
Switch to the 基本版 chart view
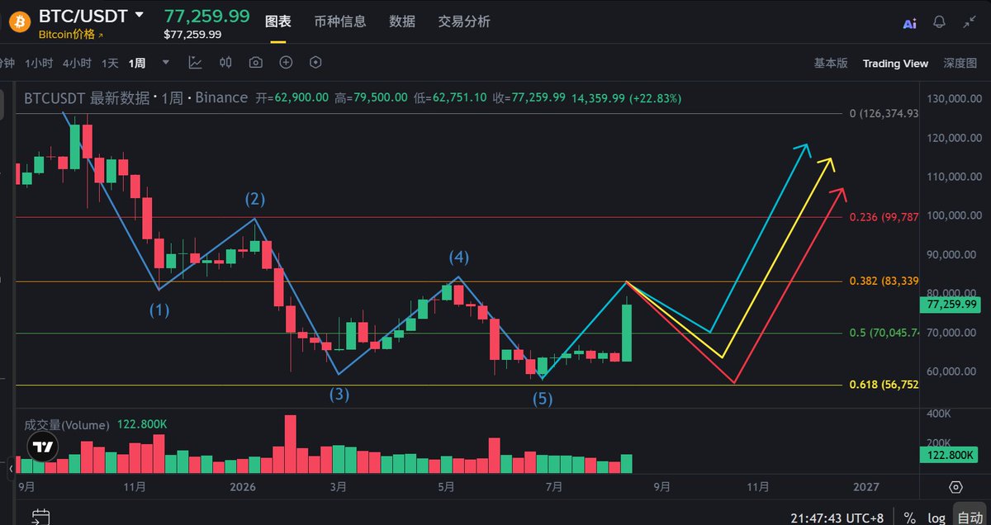point(831,63)
